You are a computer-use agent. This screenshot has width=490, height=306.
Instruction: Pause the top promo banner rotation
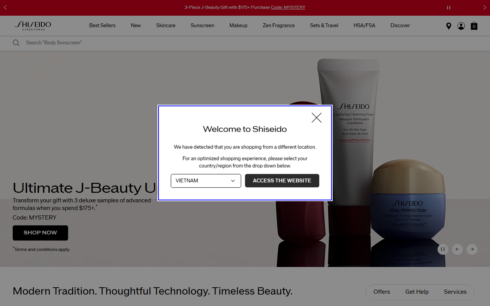[449, 8]
